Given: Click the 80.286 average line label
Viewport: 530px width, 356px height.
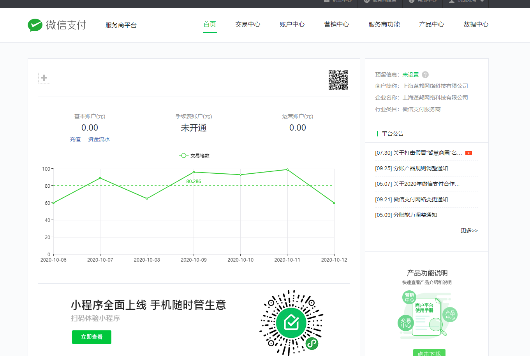Looking at the screenshot, I should 194,181.
